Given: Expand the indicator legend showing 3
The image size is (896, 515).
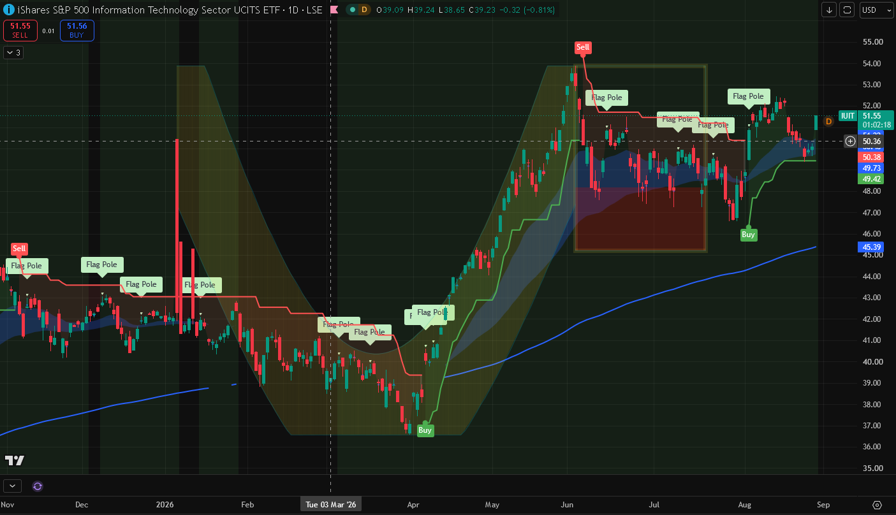Looking at the screenshot, I should click(x=13, y=53).
